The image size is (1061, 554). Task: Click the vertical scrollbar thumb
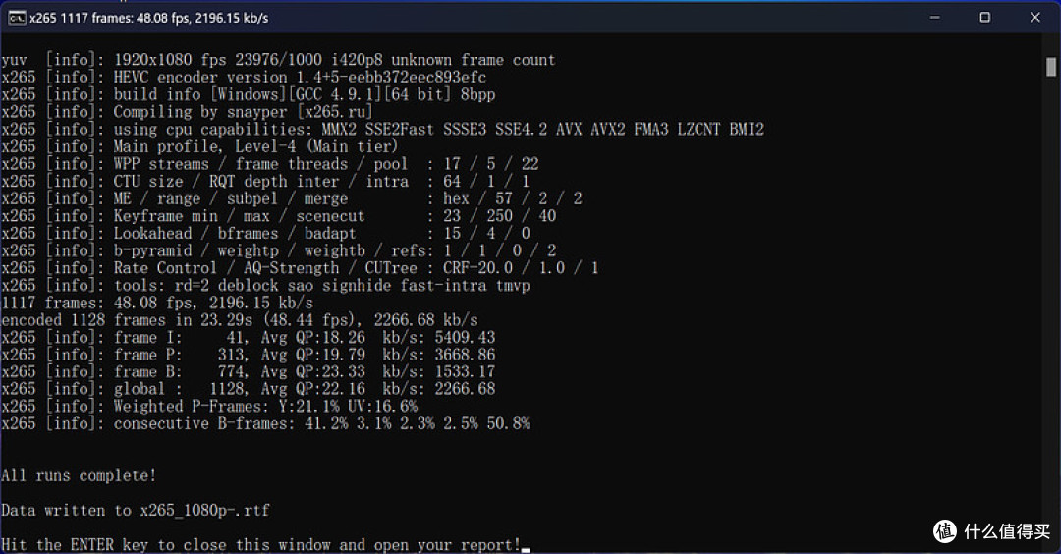coord(1051,67)
